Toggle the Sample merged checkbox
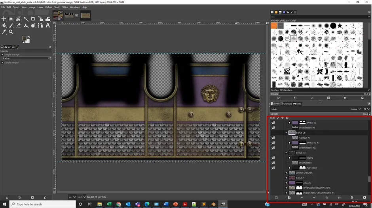The image size is (372, 208). tap(2, 63)
